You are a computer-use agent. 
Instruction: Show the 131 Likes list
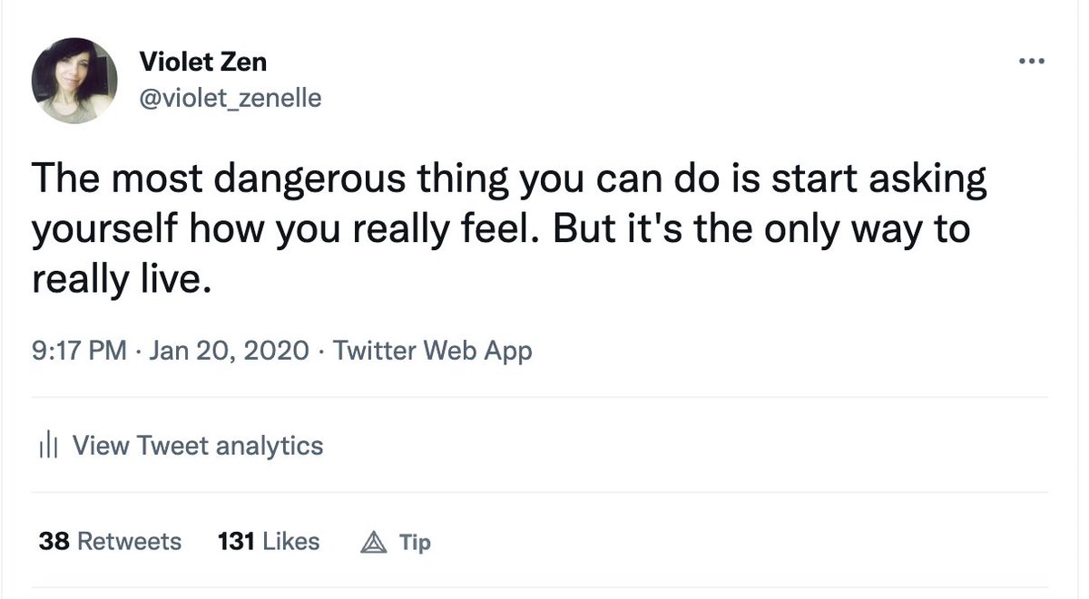click(x=269, y=542)
